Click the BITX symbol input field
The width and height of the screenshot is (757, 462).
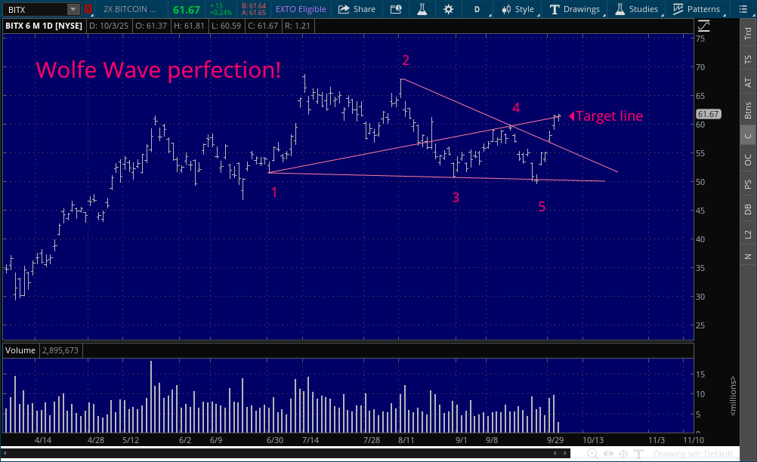[x=35, y=9]
